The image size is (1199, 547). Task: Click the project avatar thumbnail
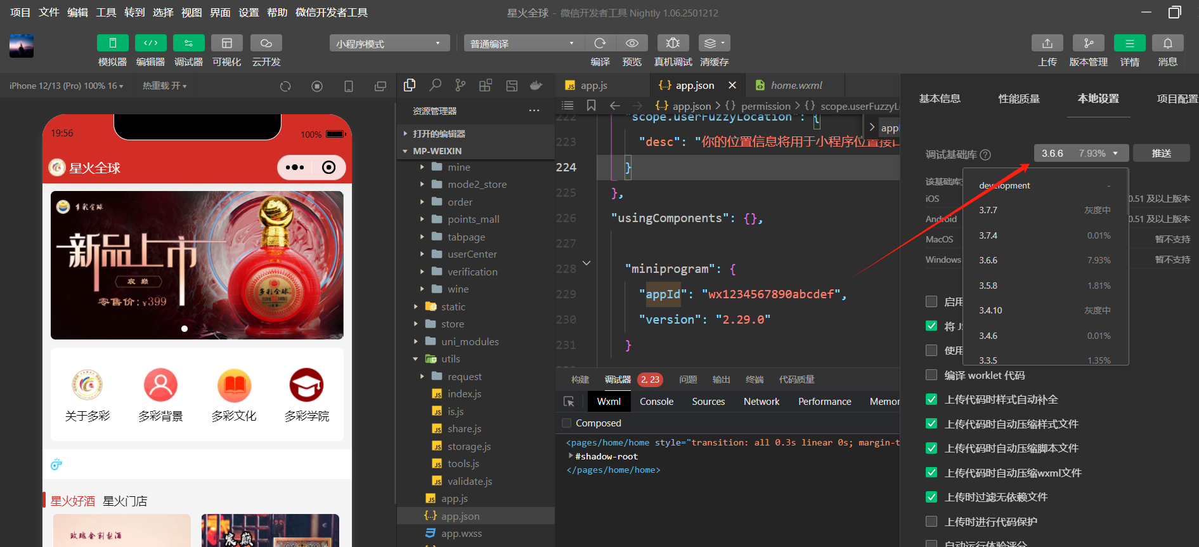[22, 46]
